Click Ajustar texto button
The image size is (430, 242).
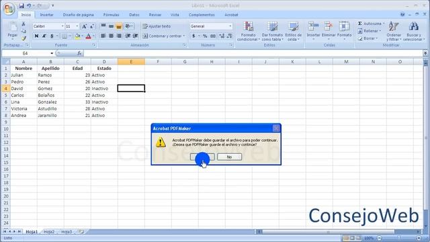tap(157, 26)
